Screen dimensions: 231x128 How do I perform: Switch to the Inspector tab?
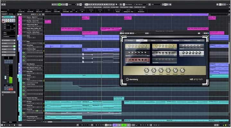click(4, 14)
